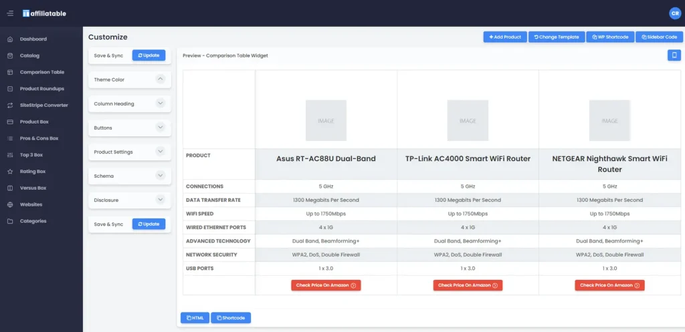This screenshot has width=685, height=332.
Task: Click the Top 3 Box icon
Action: point(10,155)
